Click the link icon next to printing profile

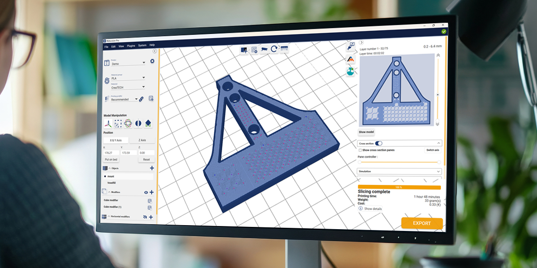[x=141, y=99]
